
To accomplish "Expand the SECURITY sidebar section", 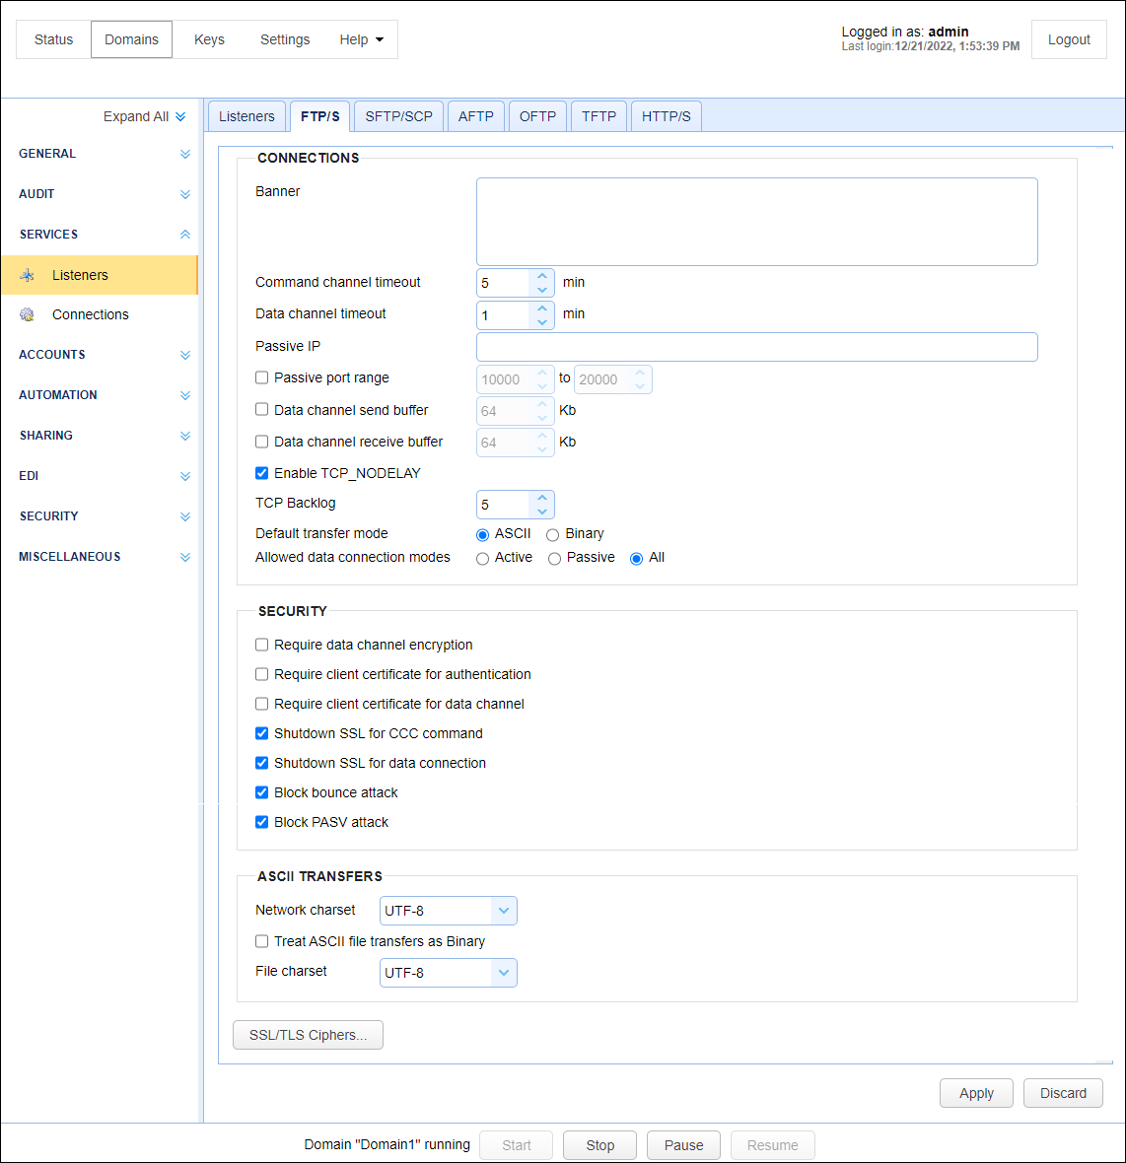I will click(x=185, y=516).
